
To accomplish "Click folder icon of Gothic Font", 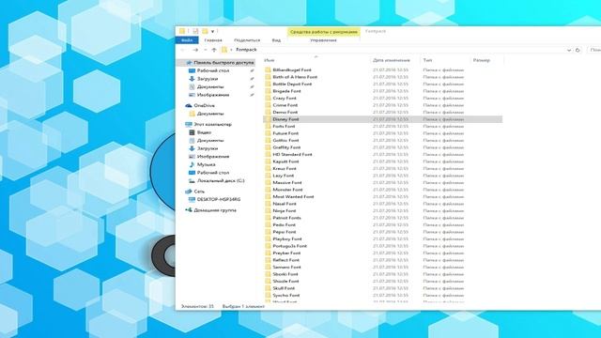I will click(x=268, y=140).
